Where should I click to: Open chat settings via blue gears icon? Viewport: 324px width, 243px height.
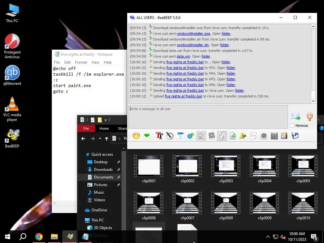pyautogui.click(x=190, y=136)
